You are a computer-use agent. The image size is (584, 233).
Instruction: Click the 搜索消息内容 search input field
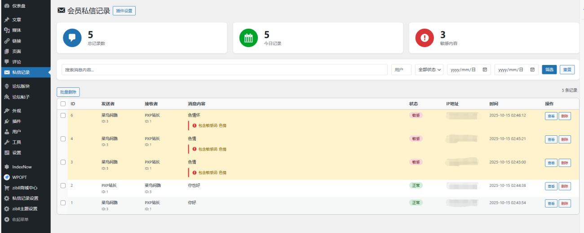tap(225, 70)
